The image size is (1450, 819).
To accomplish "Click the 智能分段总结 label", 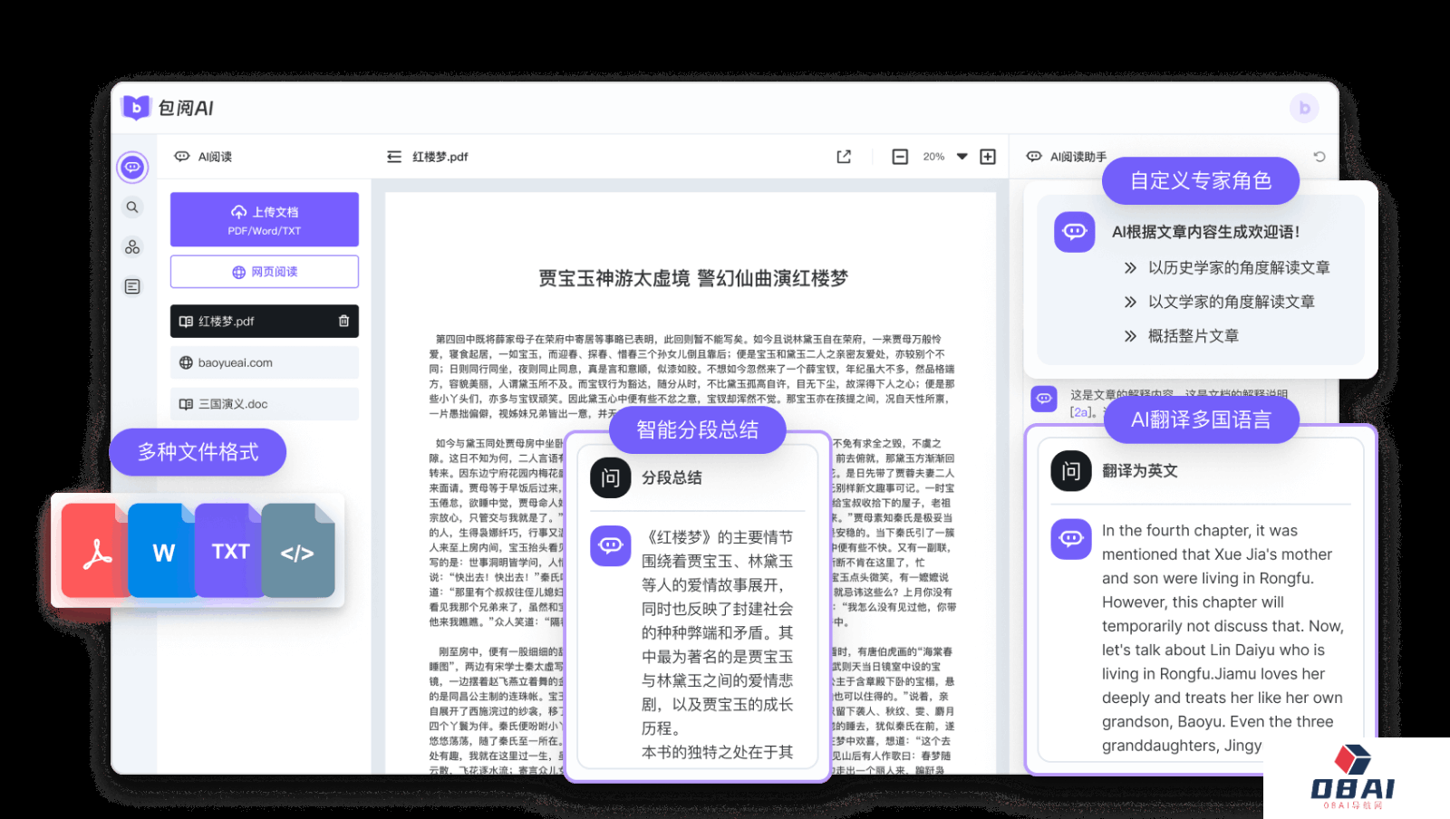I will tap(697, 429).
